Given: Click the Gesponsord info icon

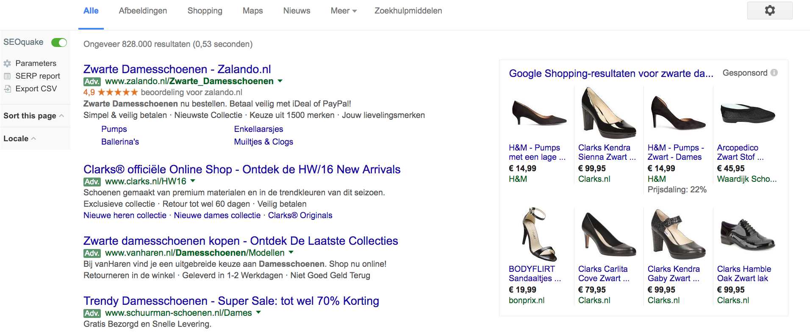Looking at the screenshot, I should (774, 73).
